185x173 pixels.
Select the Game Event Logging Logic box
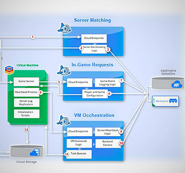(107, 83)
